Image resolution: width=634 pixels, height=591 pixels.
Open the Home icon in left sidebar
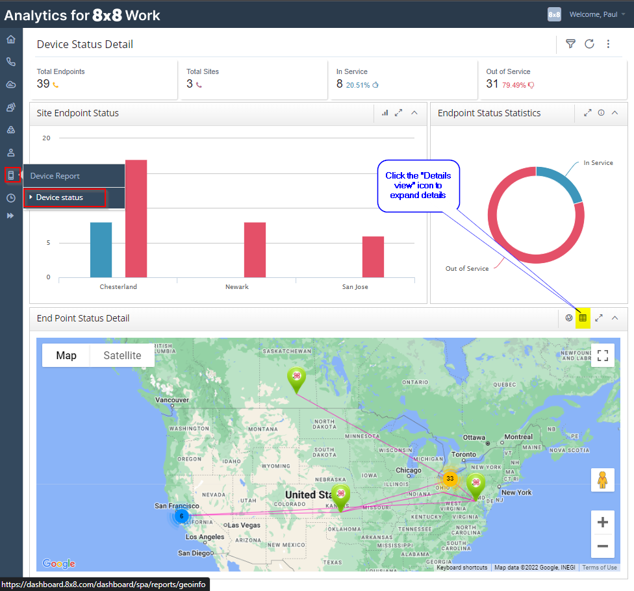pyautogui.click(x=11, y=40)
